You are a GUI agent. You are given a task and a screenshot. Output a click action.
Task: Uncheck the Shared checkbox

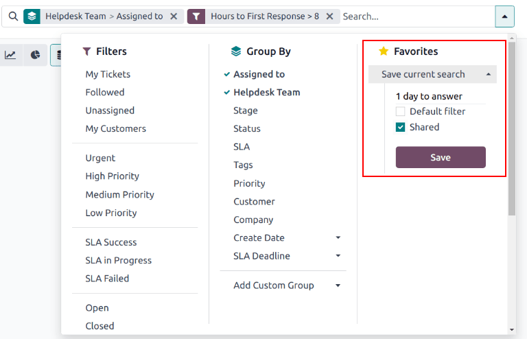[x=401, y=127]
